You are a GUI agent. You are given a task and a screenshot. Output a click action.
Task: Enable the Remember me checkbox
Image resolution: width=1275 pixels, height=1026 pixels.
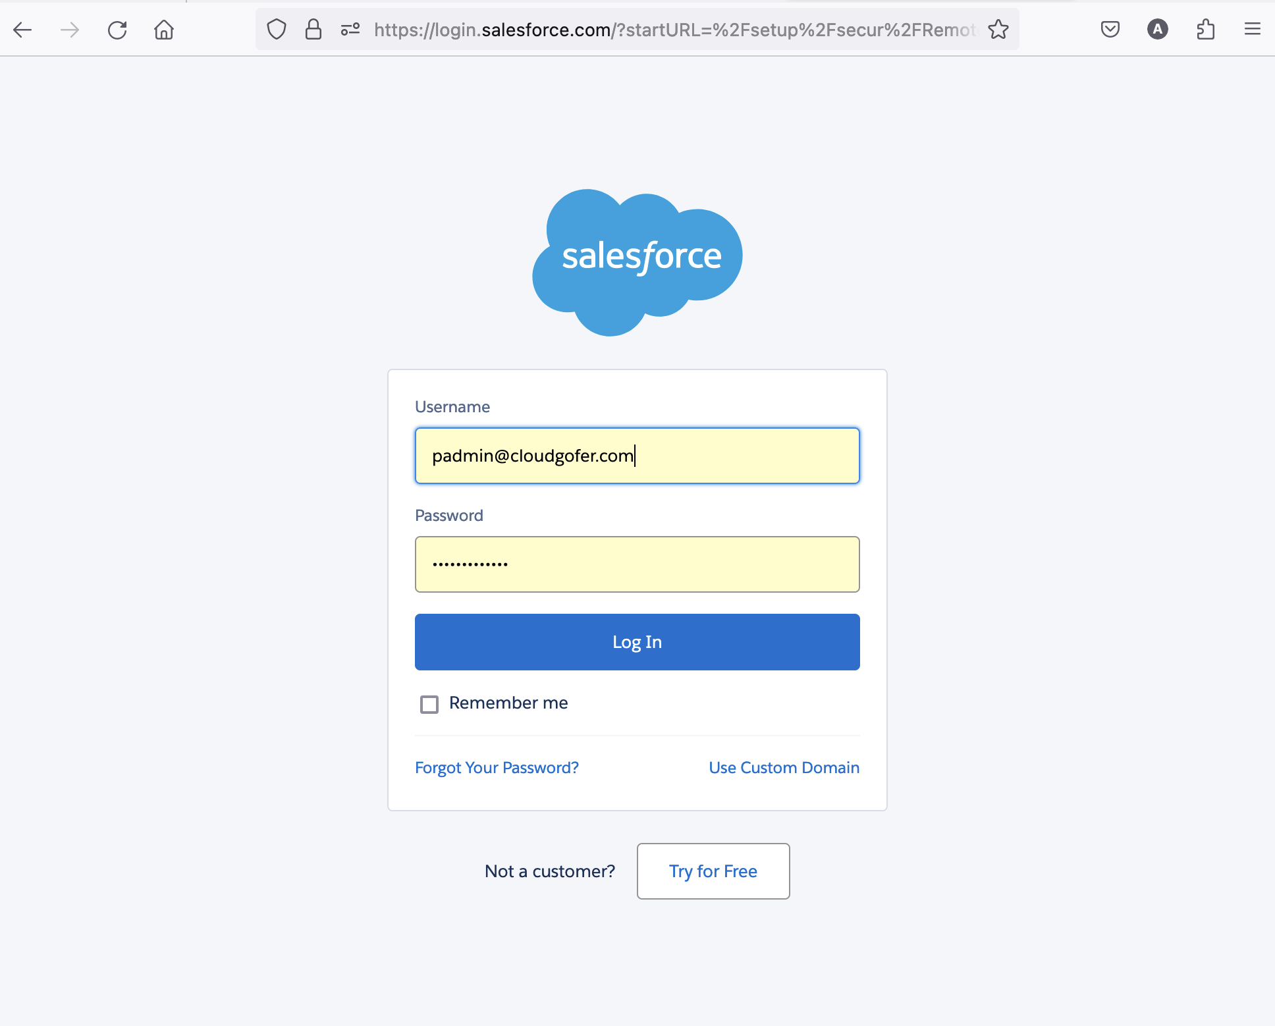429,704
